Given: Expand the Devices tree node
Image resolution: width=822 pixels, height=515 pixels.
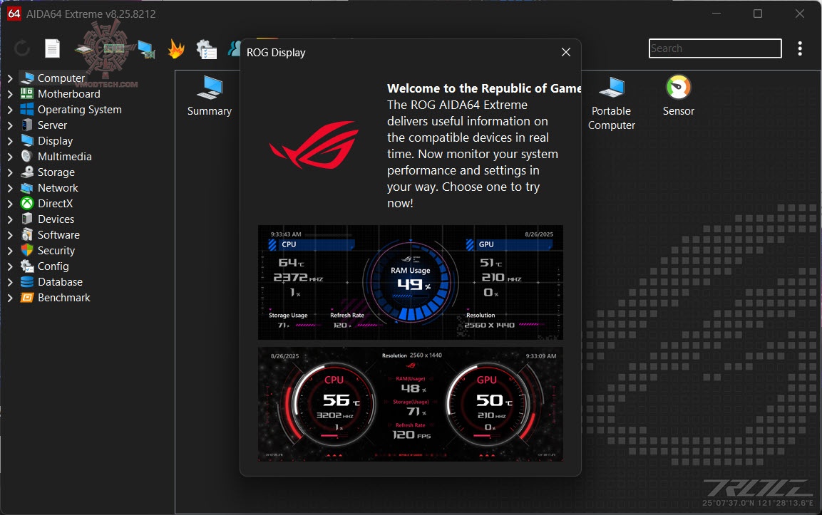Looking at the screenshot, I should [10, 219].
